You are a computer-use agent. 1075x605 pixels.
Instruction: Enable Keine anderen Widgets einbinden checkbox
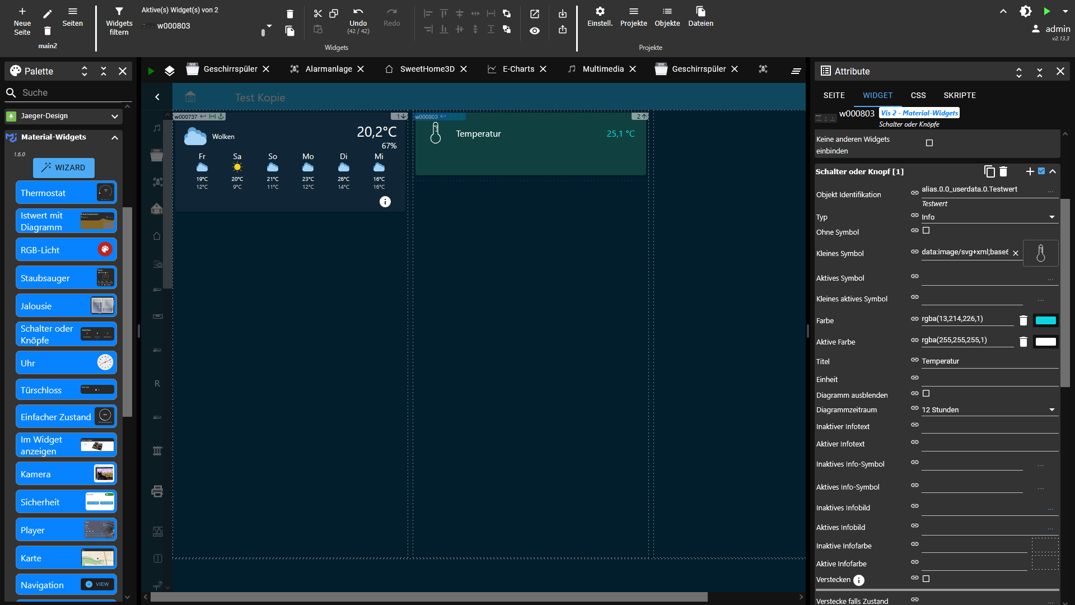929,143
